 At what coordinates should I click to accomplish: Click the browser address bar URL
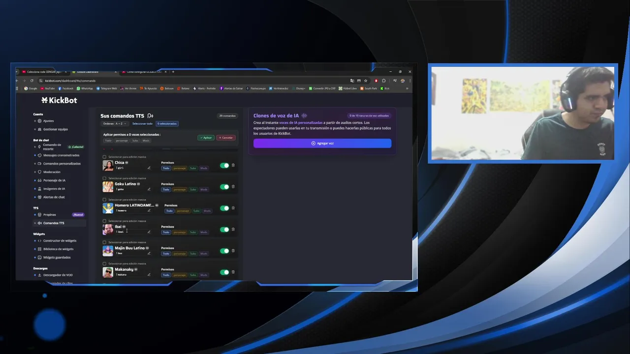pos(70,81)
